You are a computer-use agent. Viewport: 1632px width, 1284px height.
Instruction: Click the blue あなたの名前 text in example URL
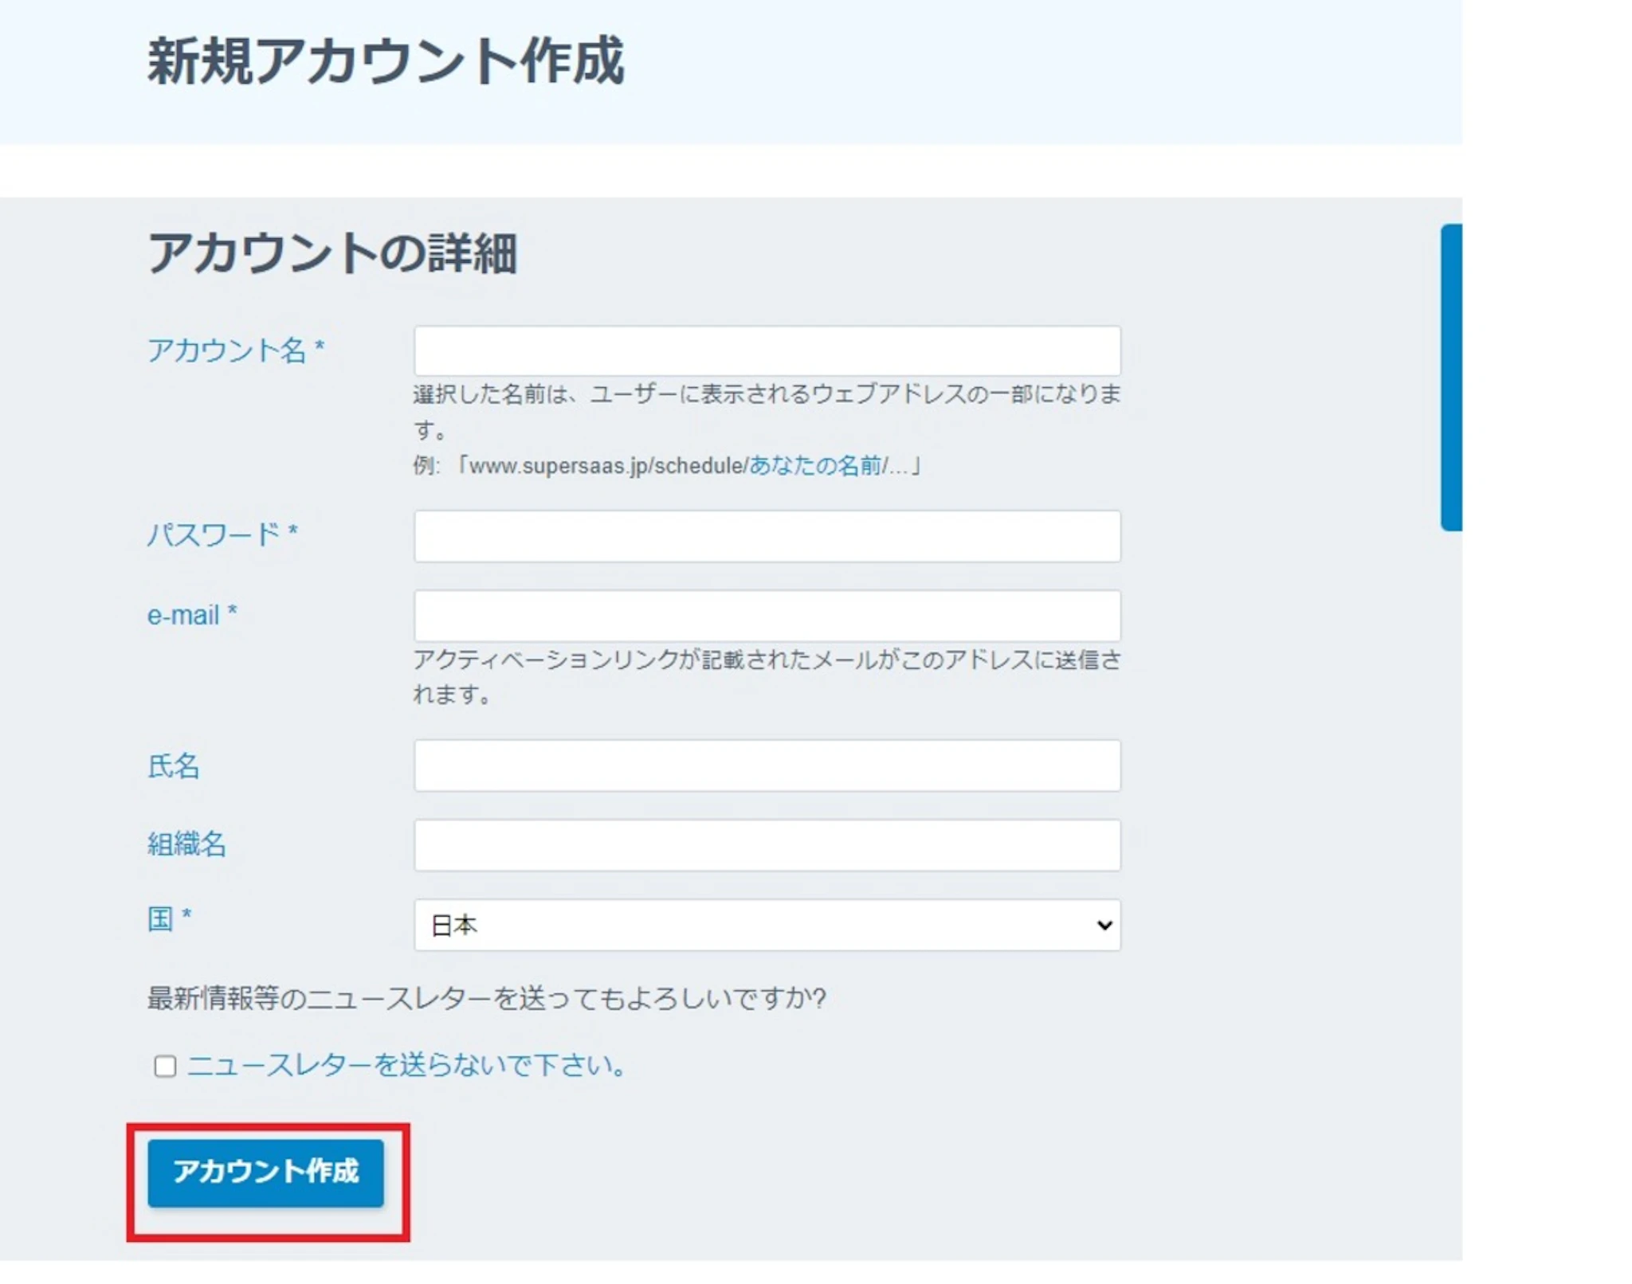pos(815,465)
